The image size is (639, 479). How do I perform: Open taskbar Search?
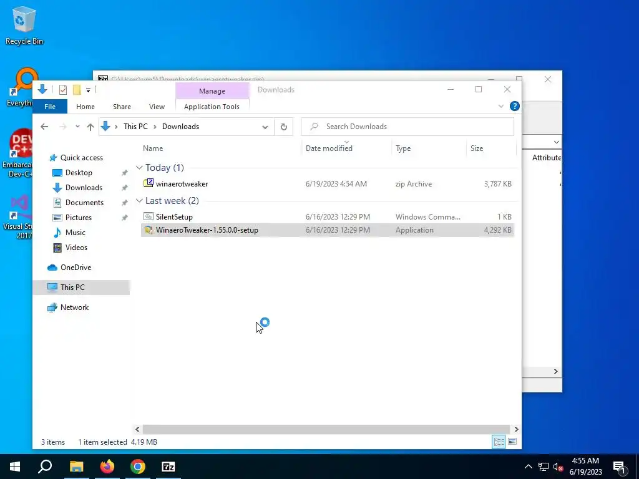pos(45,467)
